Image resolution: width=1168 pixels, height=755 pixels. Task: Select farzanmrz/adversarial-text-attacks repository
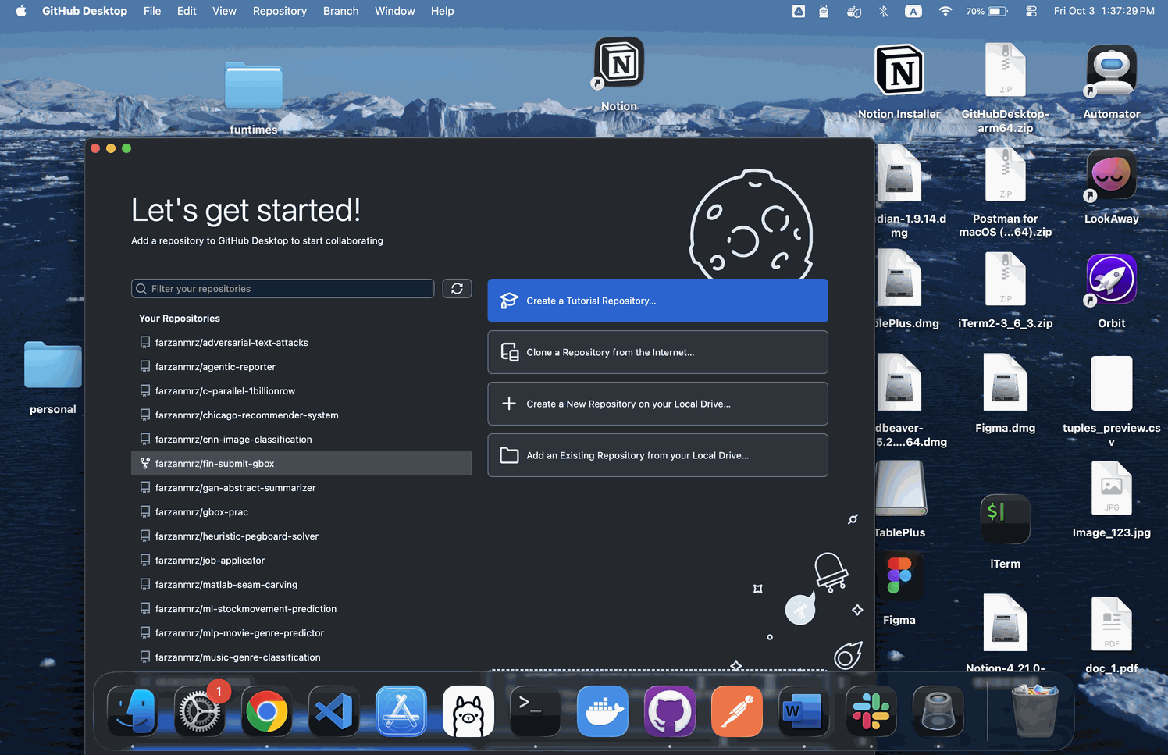[x=231, y=343]
